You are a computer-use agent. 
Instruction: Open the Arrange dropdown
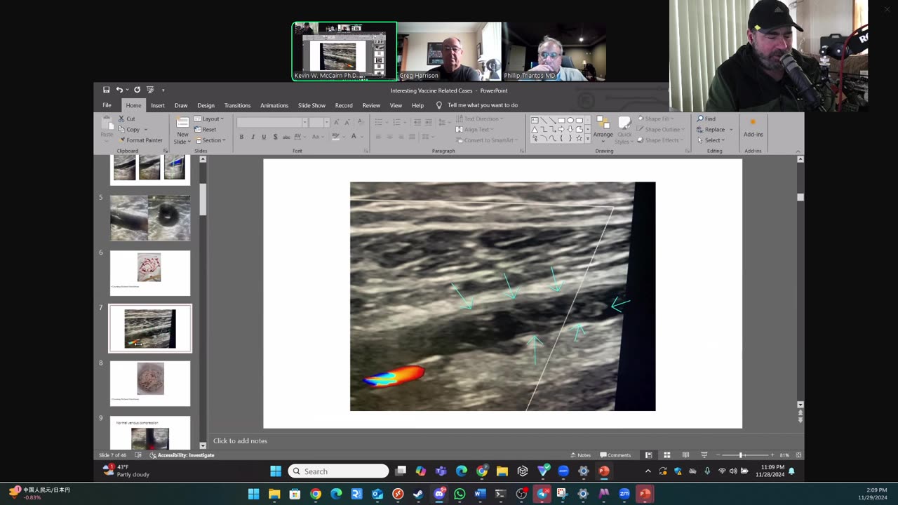pyautogui.click(x=603, y=130)
